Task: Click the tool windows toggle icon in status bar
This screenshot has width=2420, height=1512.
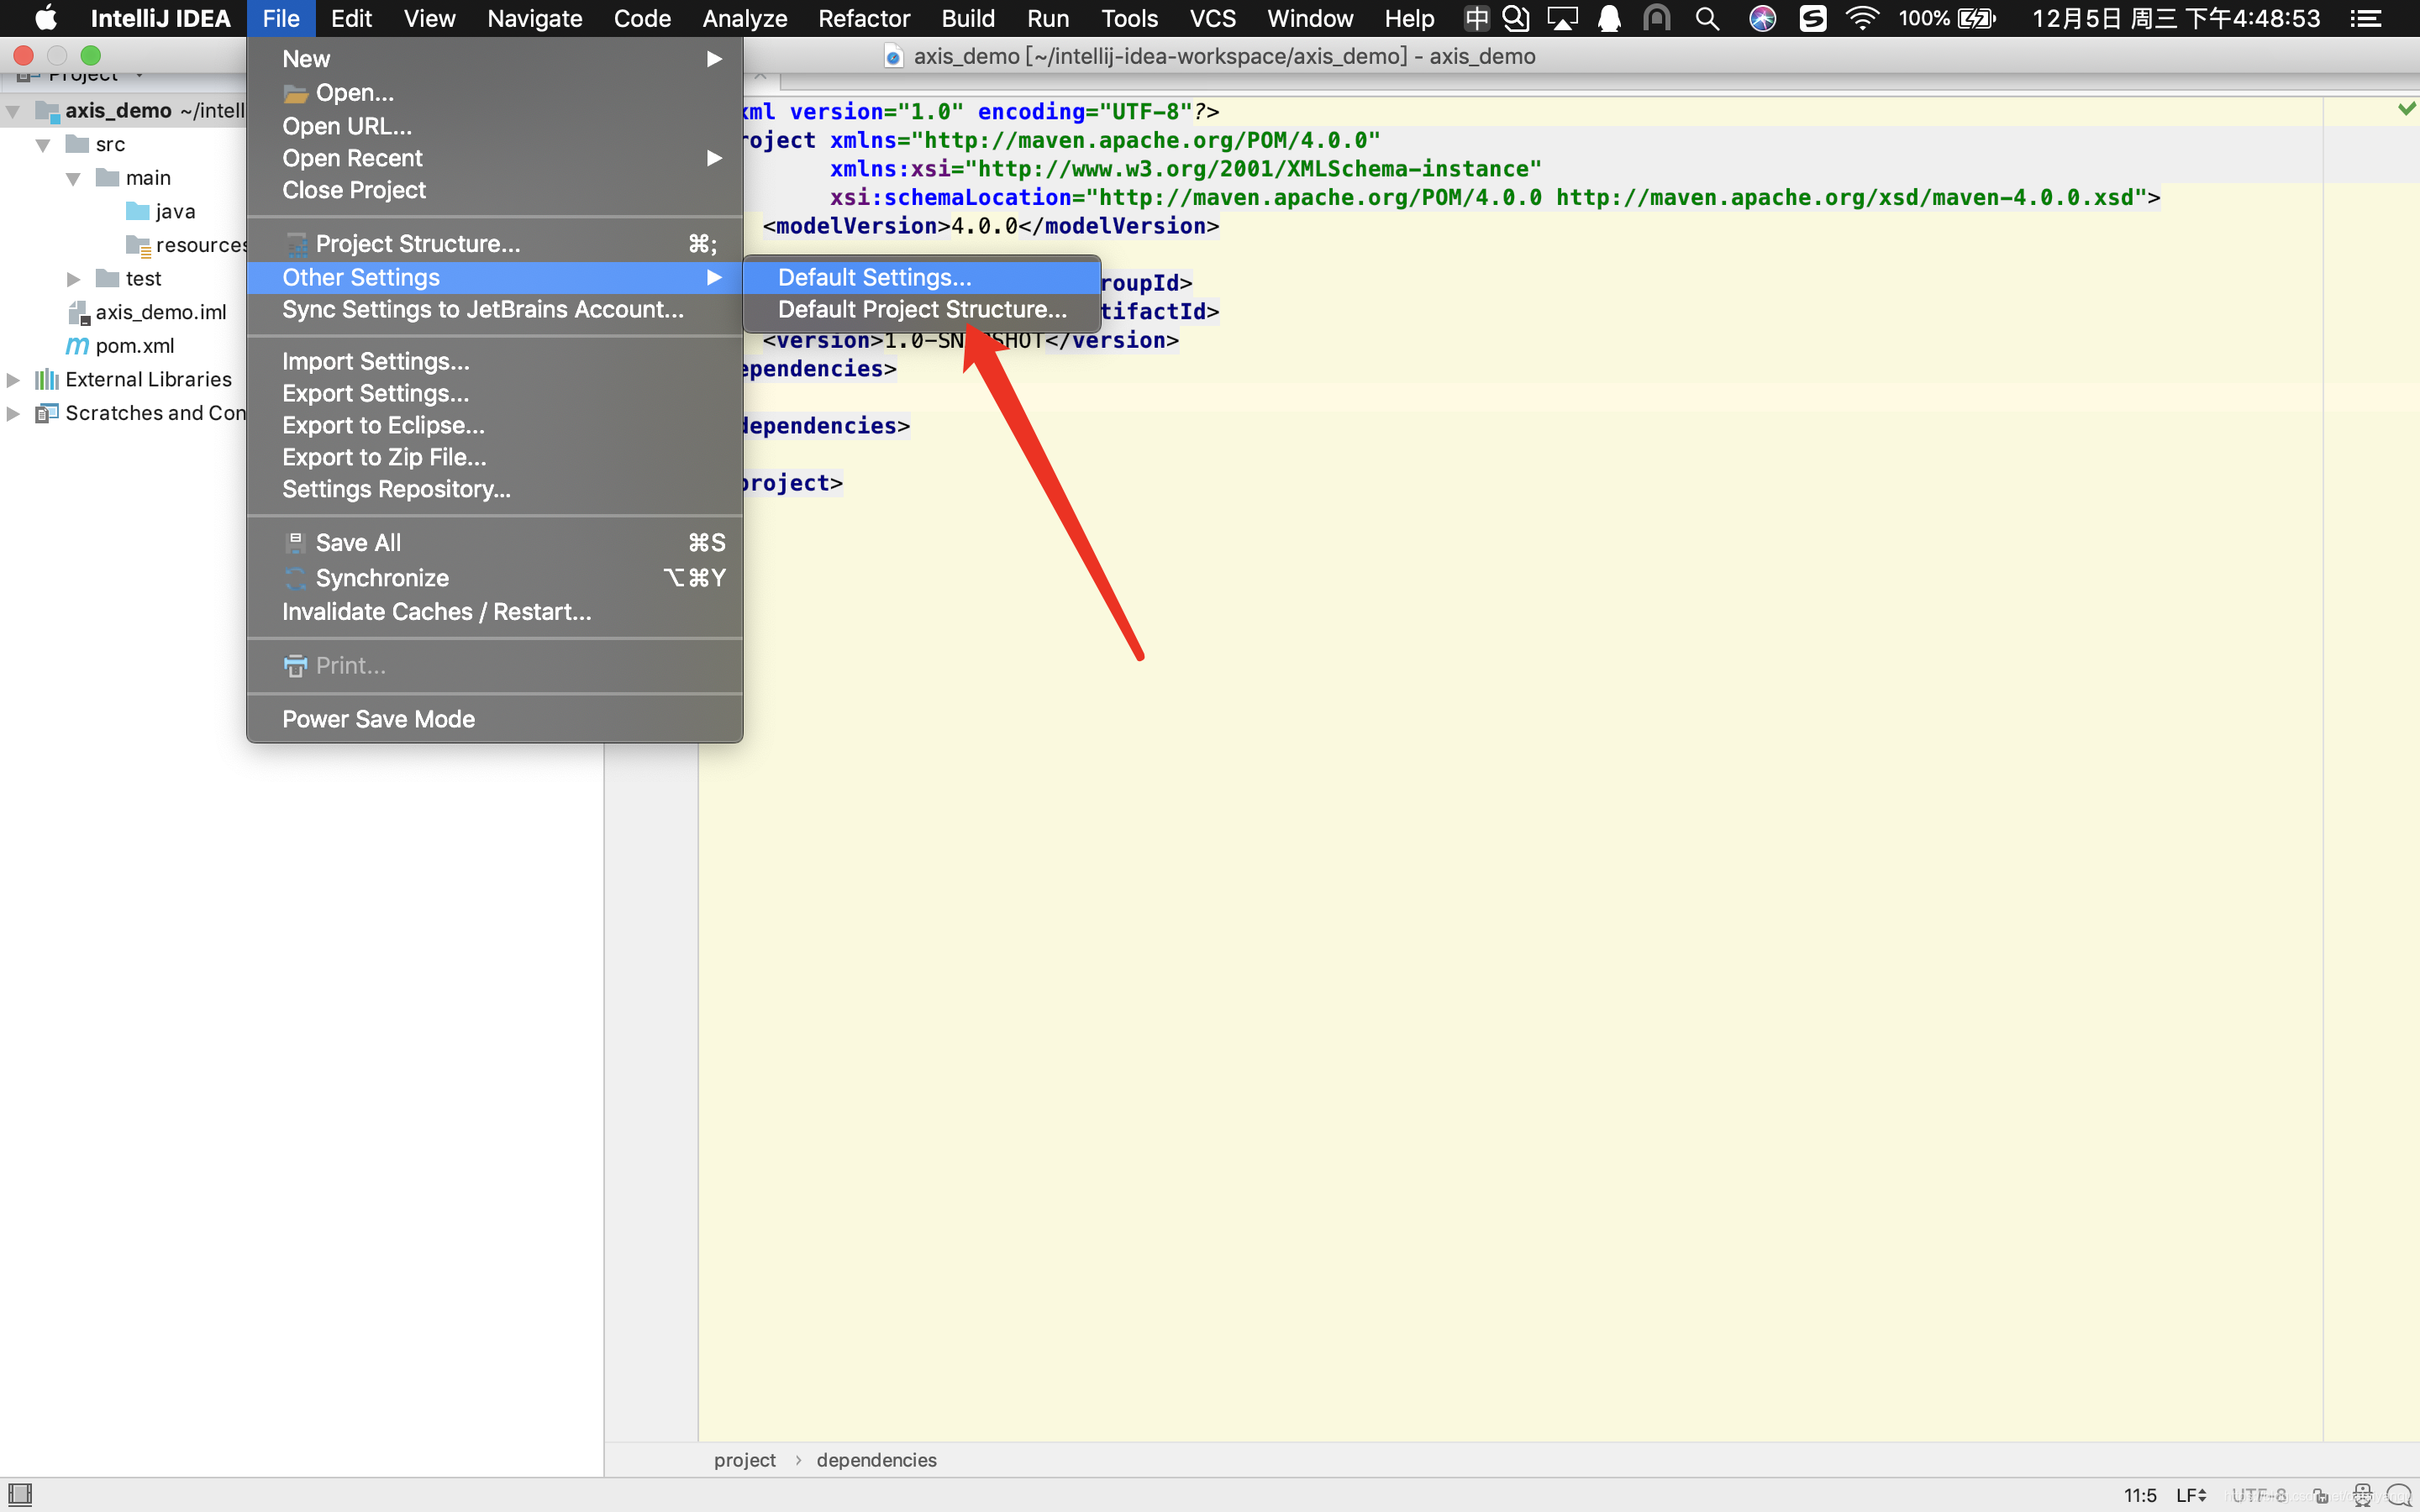Action: click(x=19, y=1494)
